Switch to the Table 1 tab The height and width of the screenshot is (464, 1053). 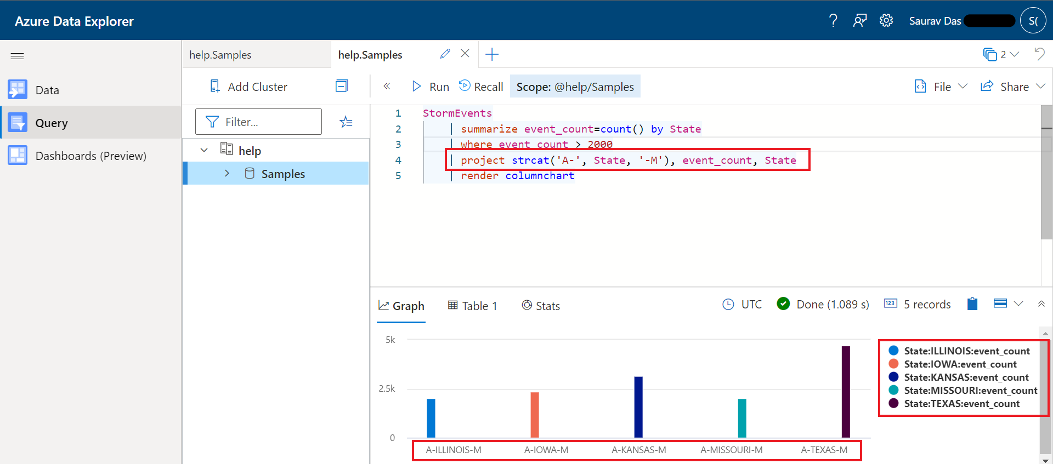coord(473,306)
